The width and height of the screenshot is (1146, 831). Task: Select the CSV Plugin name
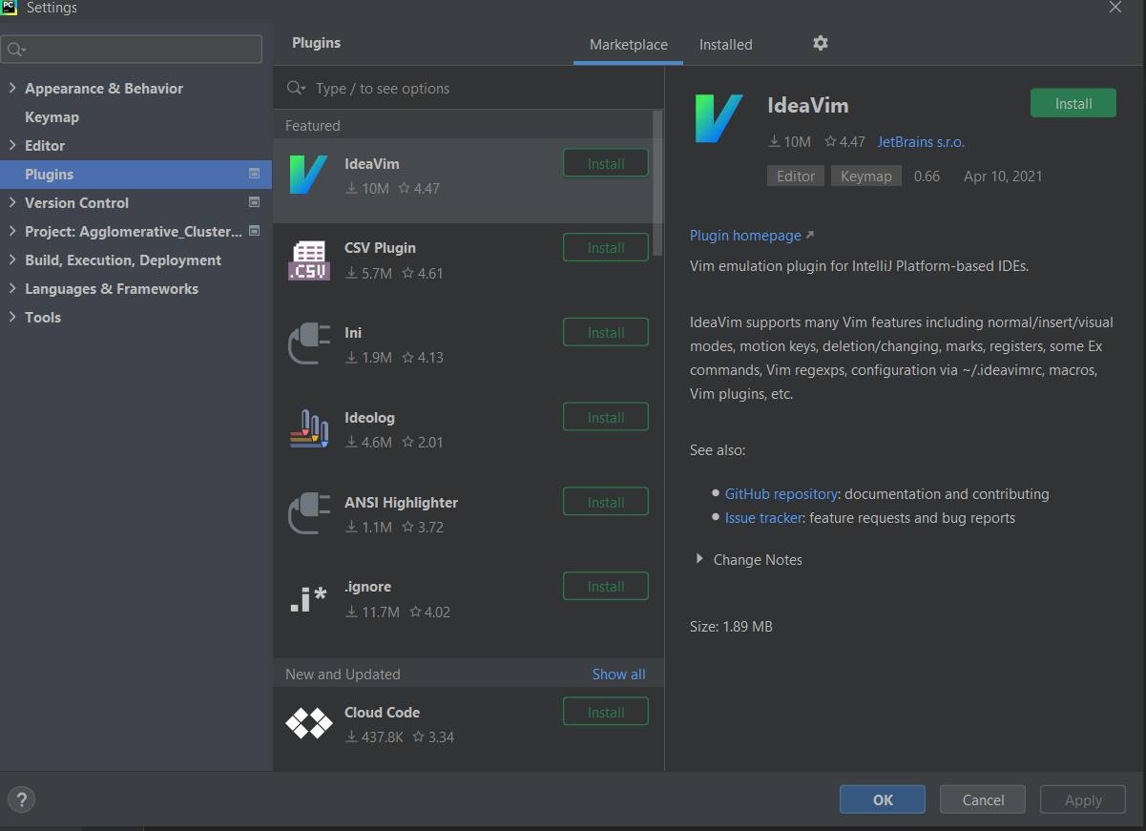pyautogui.click(x=380, y=247)
